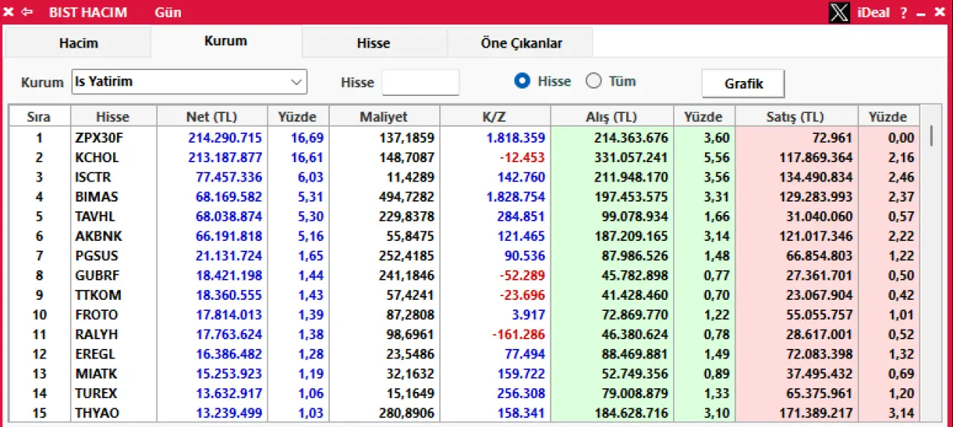The width and height of the screenshot is (953, 427).
Task: Select the TAVHL stock row
Action: [x=464, y=216]
